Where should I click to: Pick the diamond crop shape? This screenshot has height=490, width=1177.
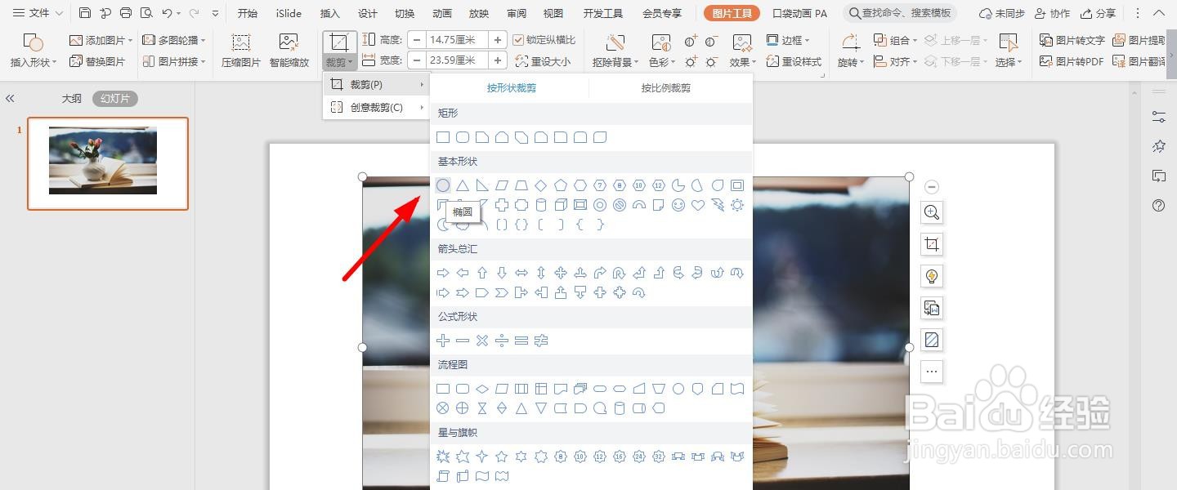pyautogui.click(x=541, y=185)
